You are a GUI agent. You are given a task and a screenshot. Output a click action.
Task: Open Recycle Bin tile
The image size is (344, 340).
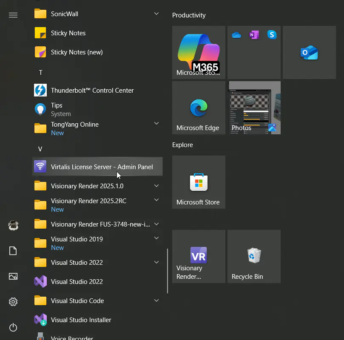[254, 256]
